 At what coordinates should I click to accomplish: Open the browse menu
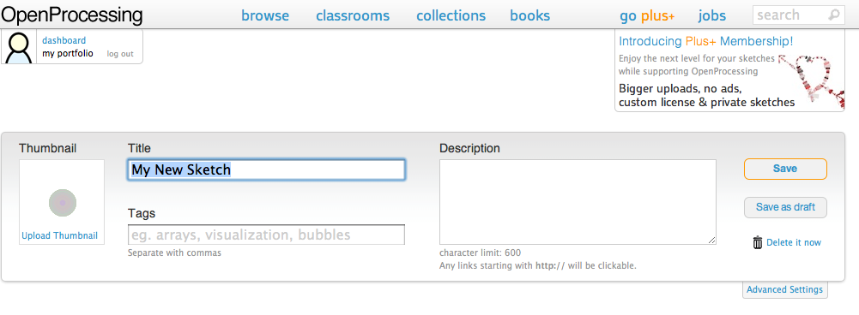pos(265,16)
